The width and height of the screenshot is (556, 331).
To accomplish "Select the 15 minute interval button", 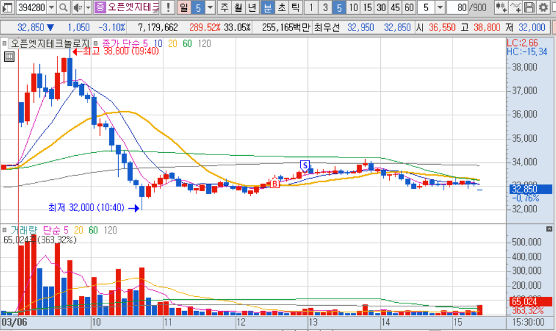I will point(367,7).
